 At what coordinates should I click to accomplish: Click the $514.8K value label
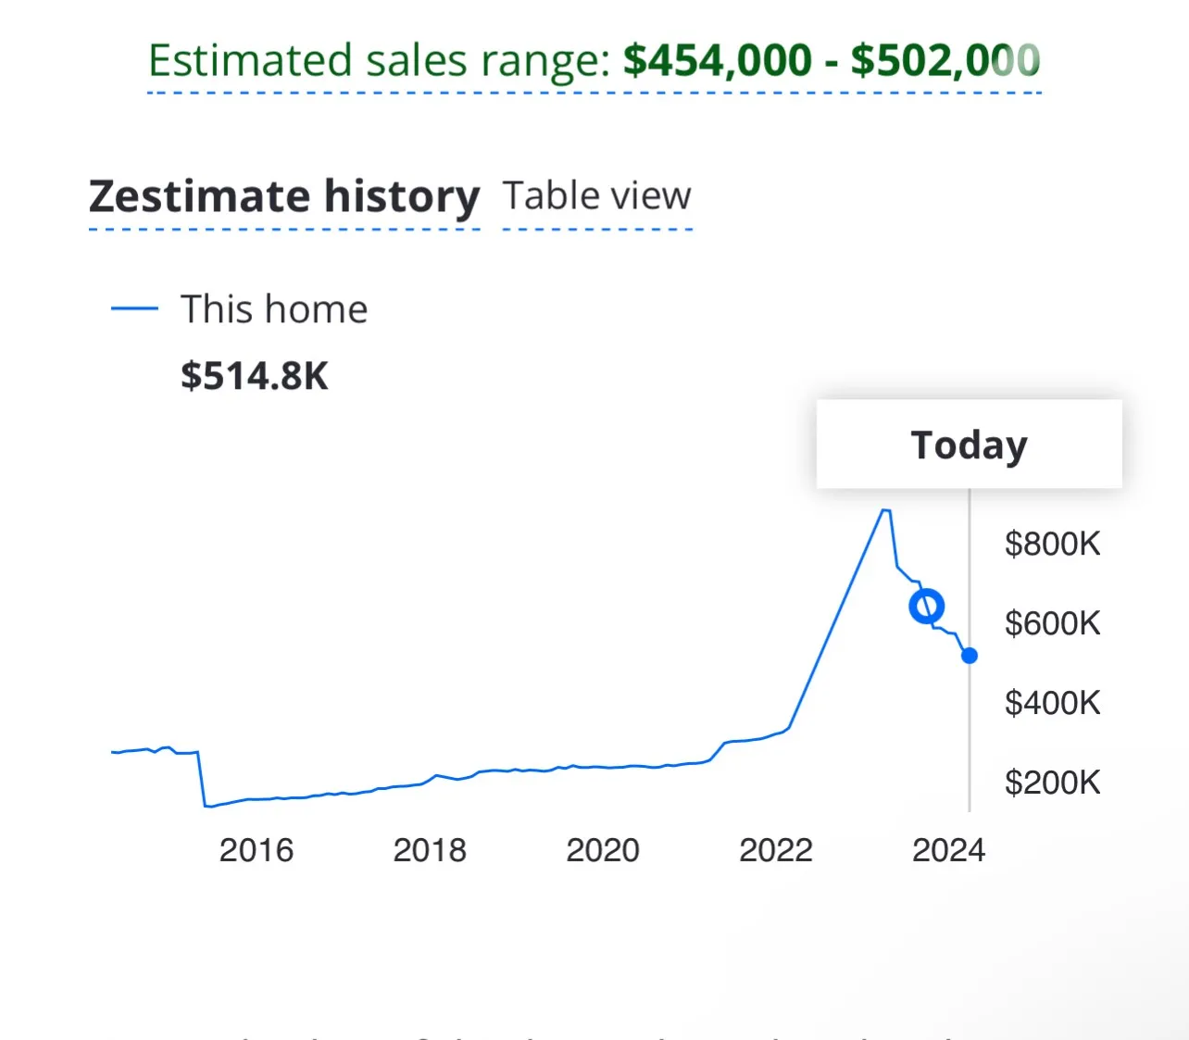click(255, 376)
